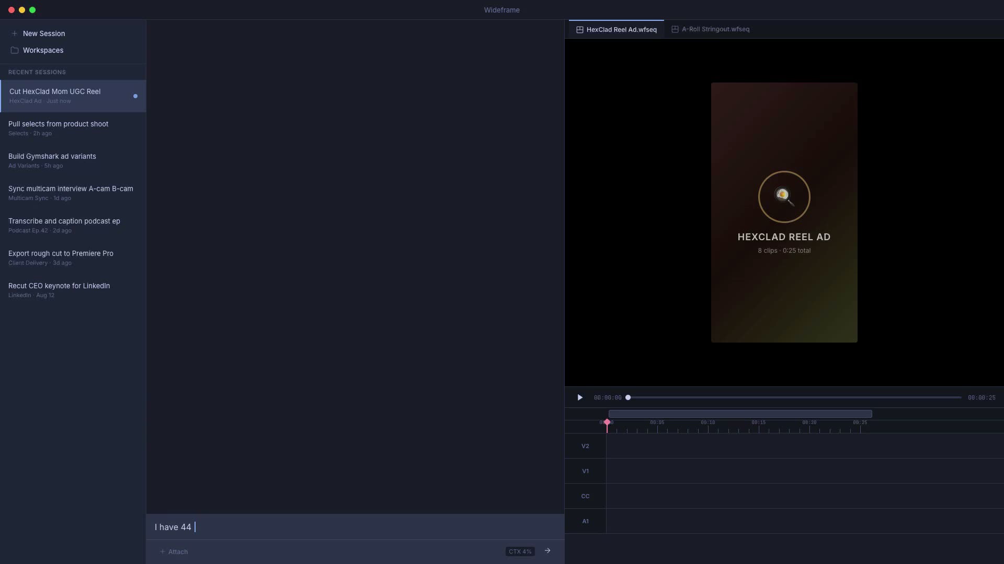Switch to HexClad Reel Ad.wfseq tab
This screenshot has width=1004, height=564.
pos(617,29)
